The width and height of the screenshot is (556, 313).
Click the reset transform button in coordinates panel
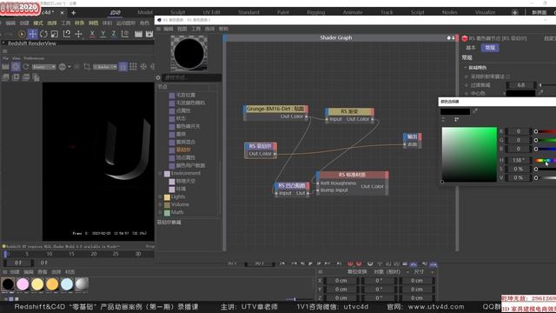point(357,272)
